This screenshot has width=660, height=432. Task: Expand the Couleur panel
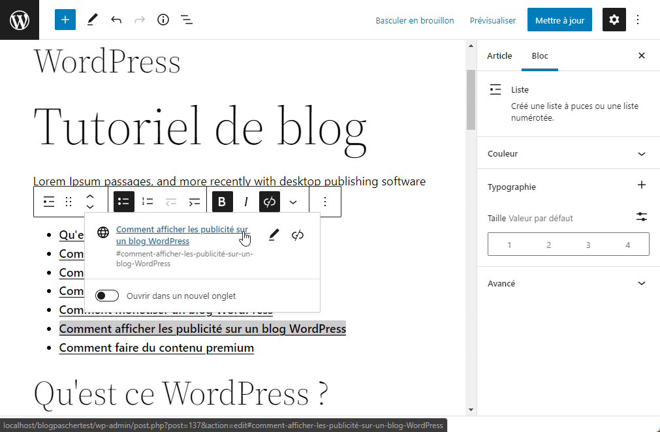[568, 153]
